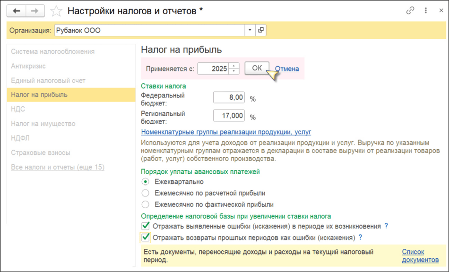Open Номенклатурные группы реализации продукции link
Viewport: 449px width, 272px height.
(x=226, y=132)
